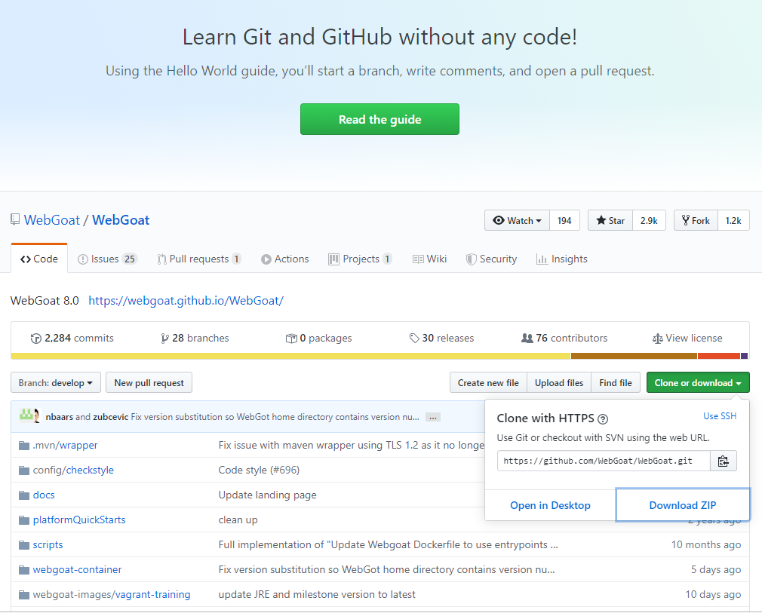Click the green Read the guide button
This screenshot has height=613, width=762.
379,119
